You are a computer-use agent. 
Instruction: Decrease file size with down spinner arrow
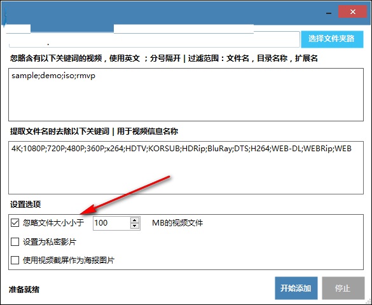click(135, 226)
